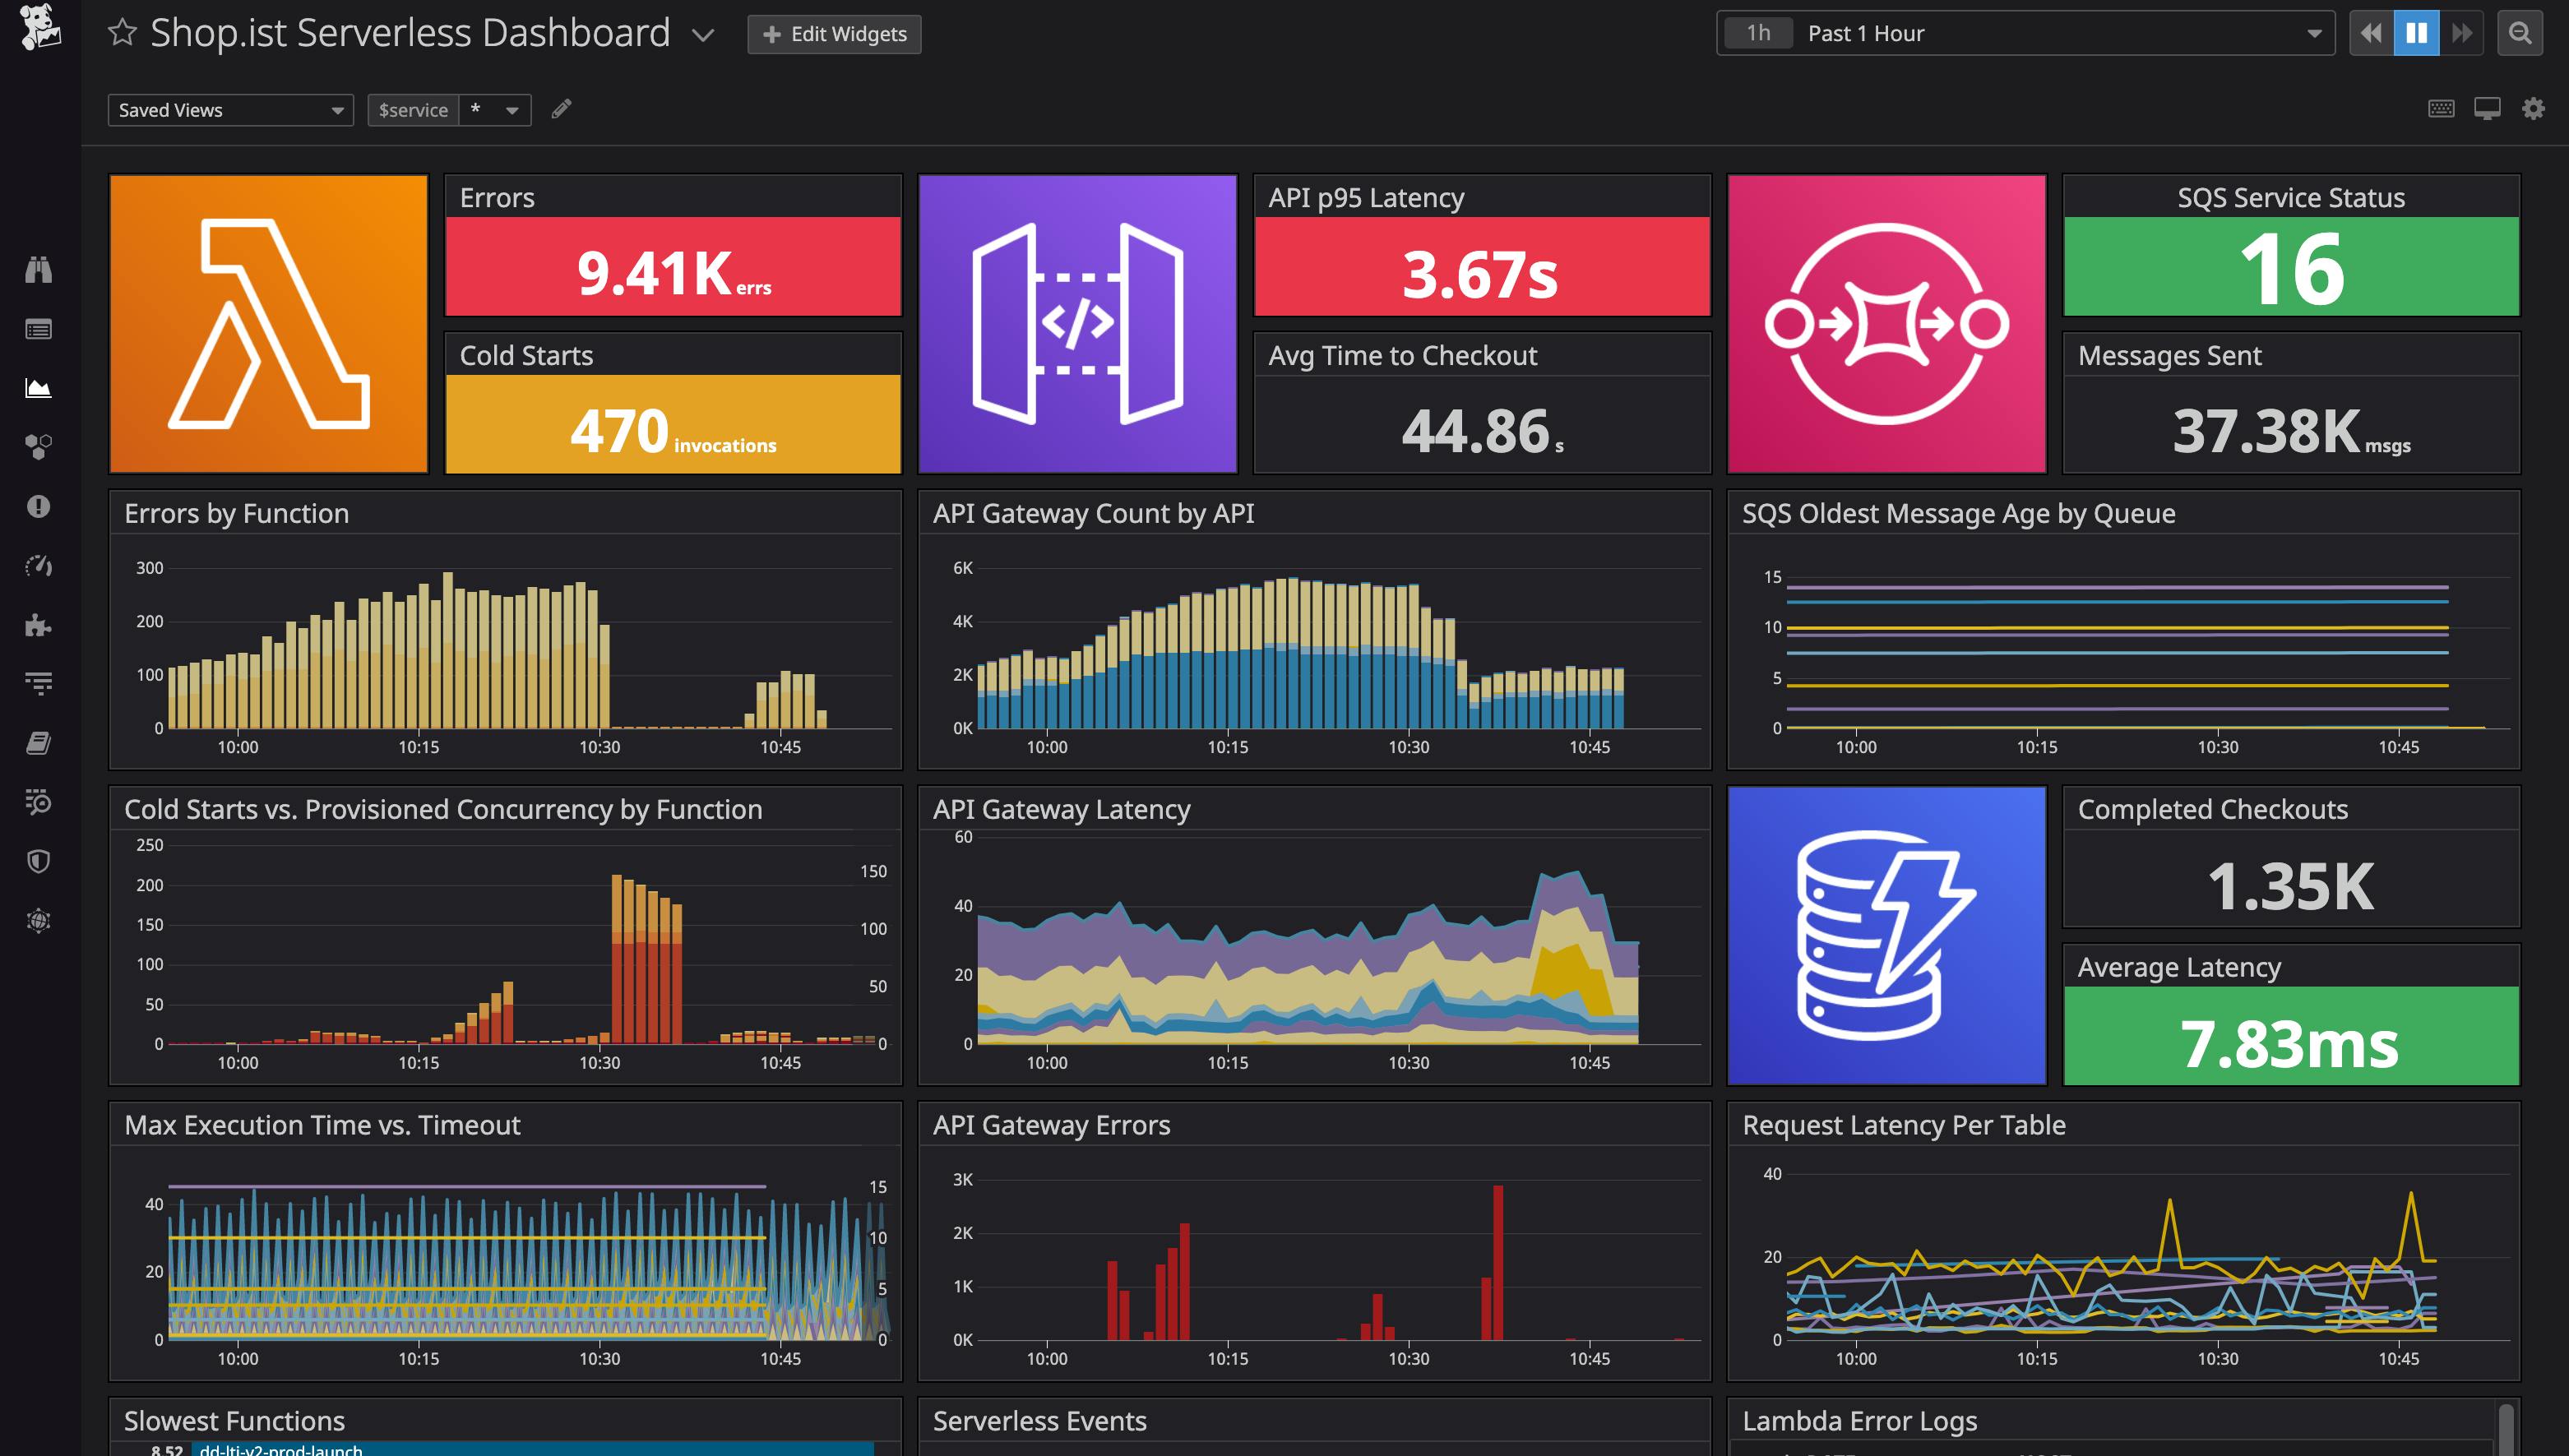Select the Events list icon in sidebar
This screenshot has height=1456, width=2569.
[38, 328]
